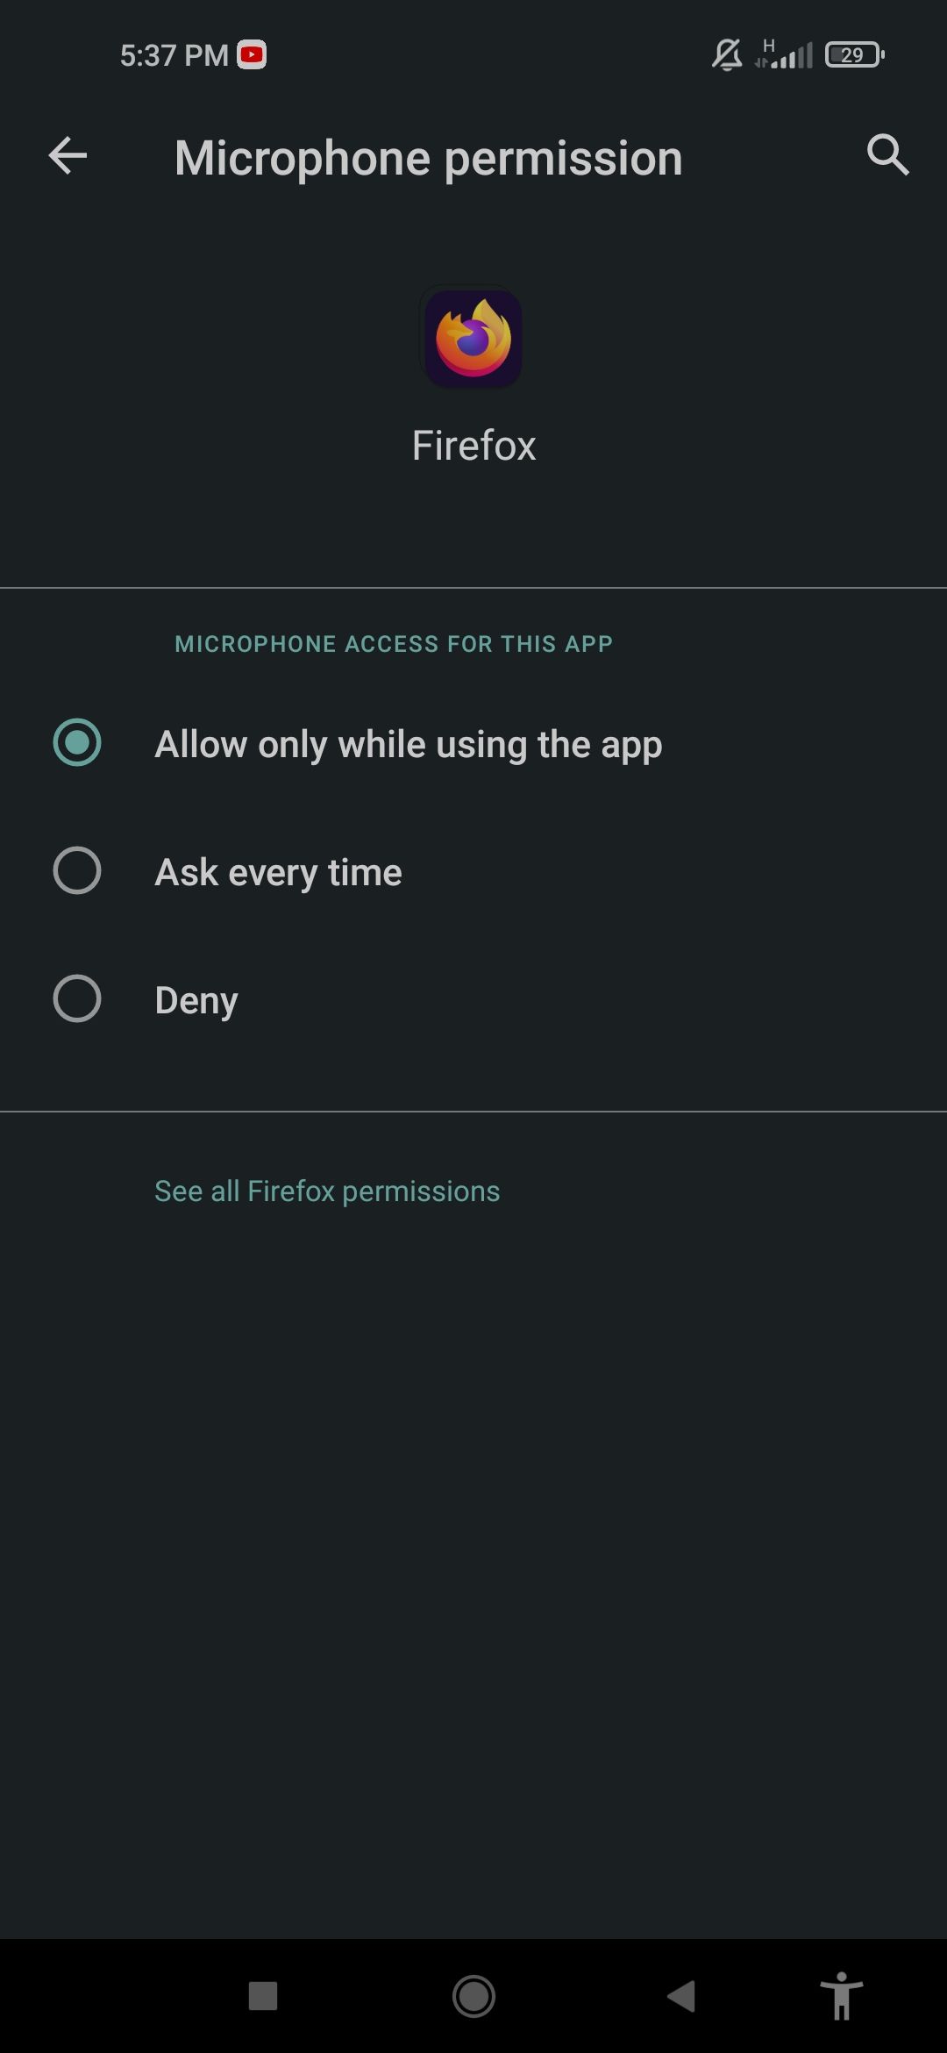Viewport: 947px width, 2053px height.
Task: Tap the back arrow to return
Action: [67, 158]
